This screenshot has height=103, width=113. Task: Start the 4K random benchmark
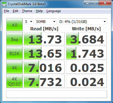(x=14, y=67)
